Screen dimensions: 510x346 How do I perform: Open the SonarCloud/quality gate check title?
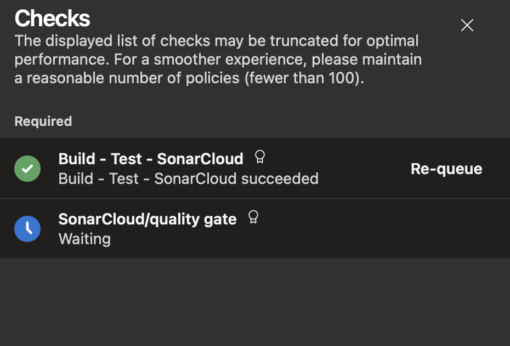[x=148, y=220]
